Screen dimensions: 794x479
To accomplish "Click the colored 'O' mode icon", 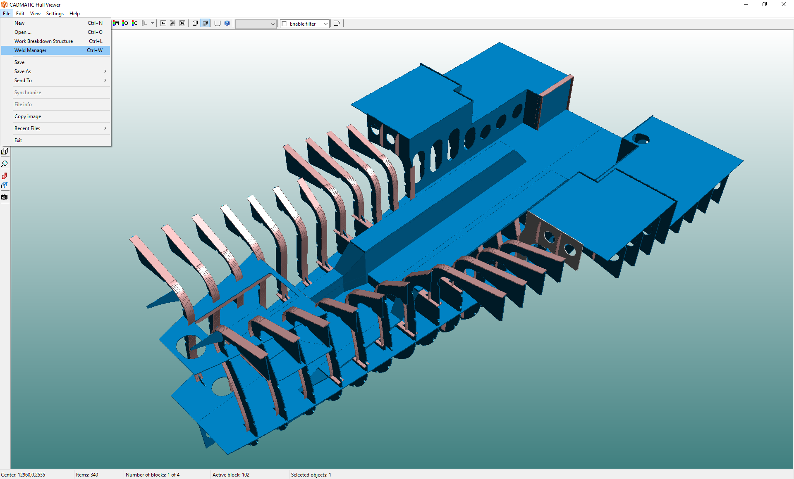I will [x=125, y=24].
